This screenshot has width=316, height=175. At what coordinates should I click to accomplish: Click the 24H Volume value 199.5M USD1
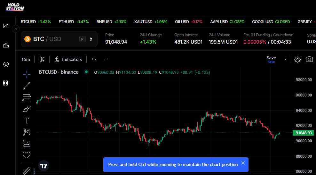tap(223, 42)
